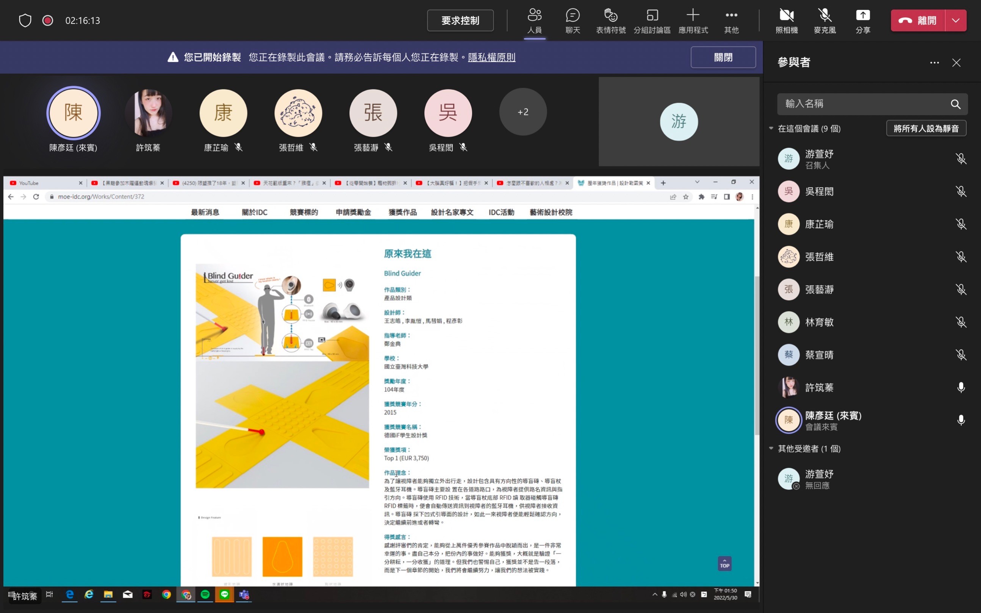Open 其他 more actions icon
981x613 pixels.
731,20
